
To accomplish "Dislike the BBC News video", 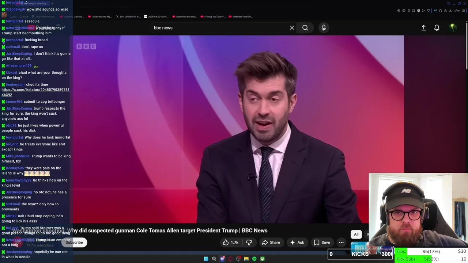I will tap(249, 242).
